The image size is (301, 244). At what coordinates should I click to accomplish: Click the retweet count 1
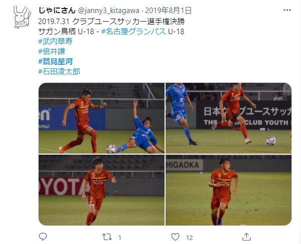click(x=120, y=238)
